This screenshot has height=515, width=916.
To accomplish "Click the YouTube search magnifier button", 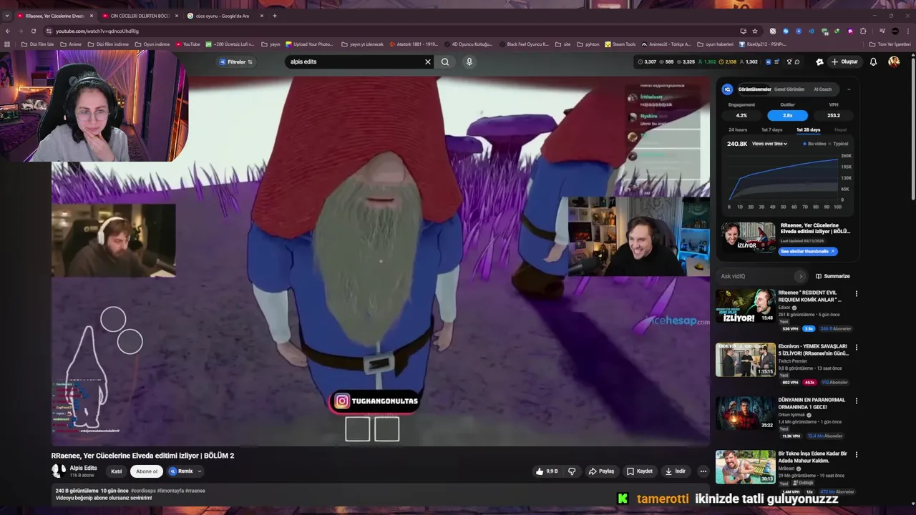I will pyautogui.click(x=445, y=62).
